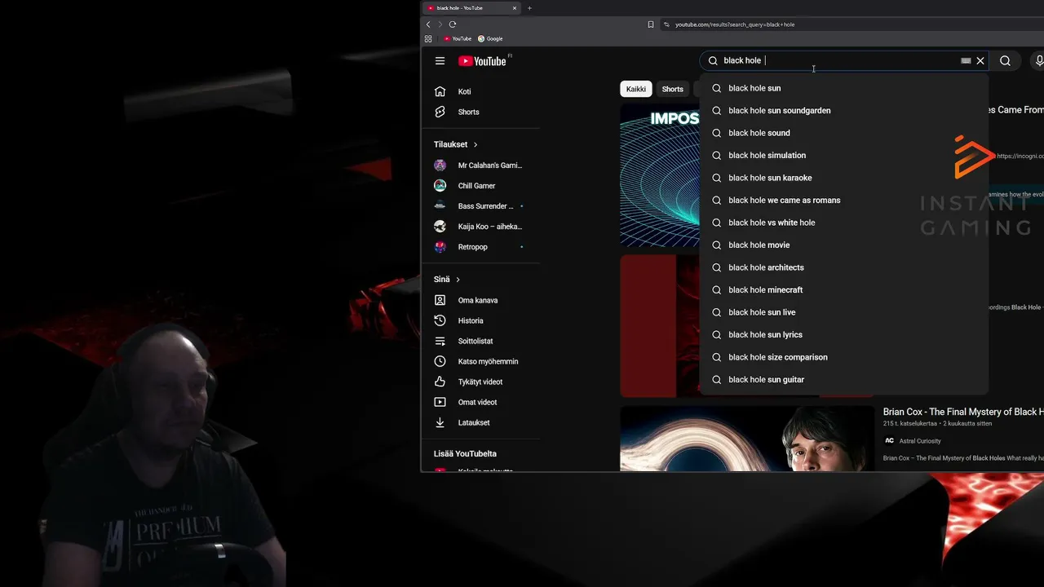Viewport: 1044px width, 587px height.
Task: Choose suggestion "black hole sound"
Action: (844, 133)
